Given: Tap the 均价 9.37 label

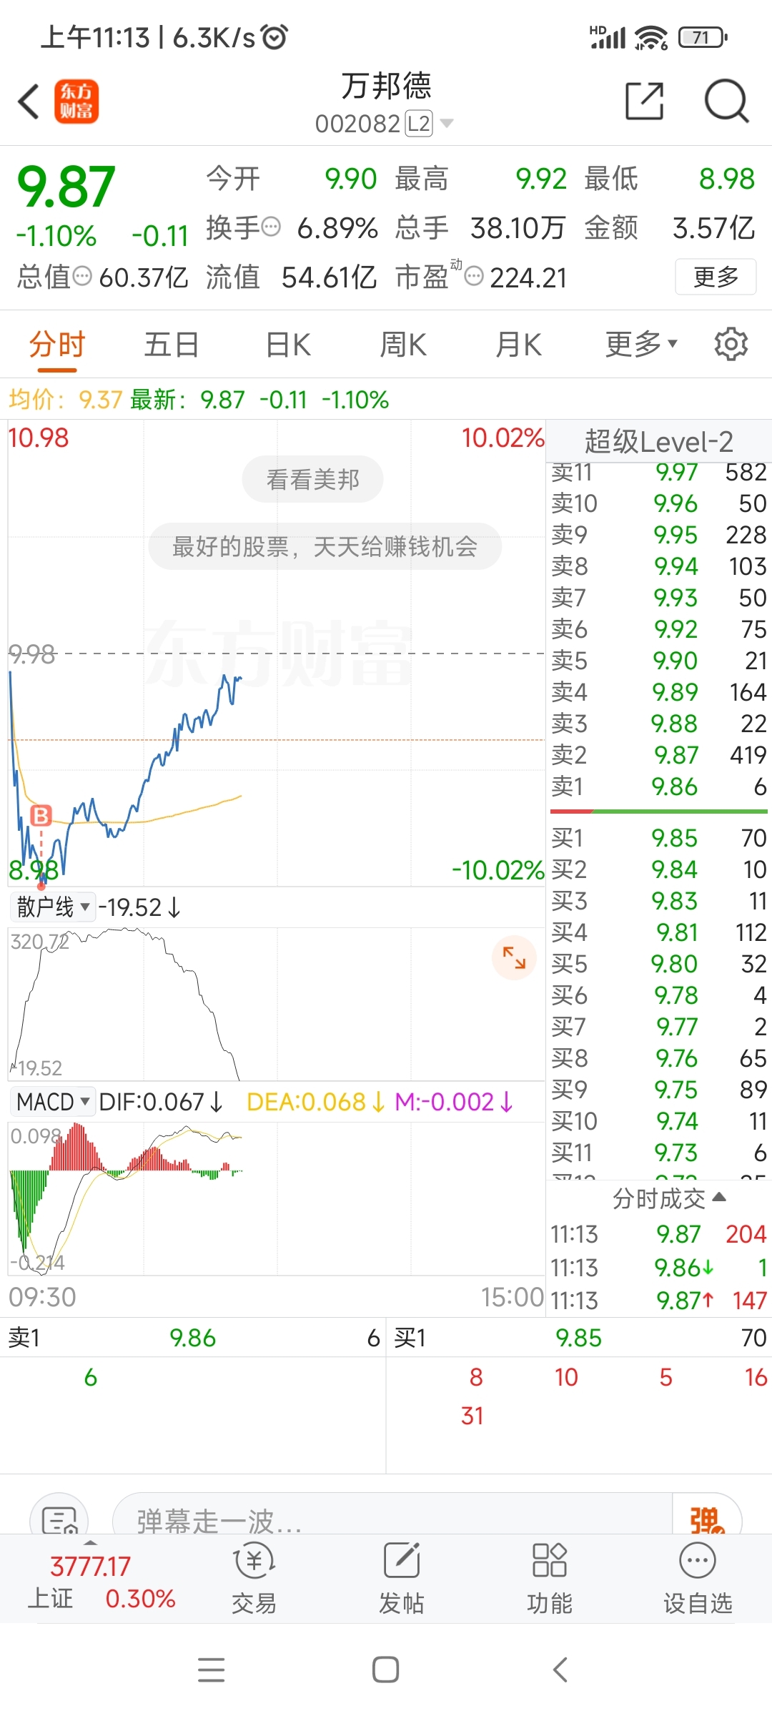Looking at the screenshot, I should [65, 399].
